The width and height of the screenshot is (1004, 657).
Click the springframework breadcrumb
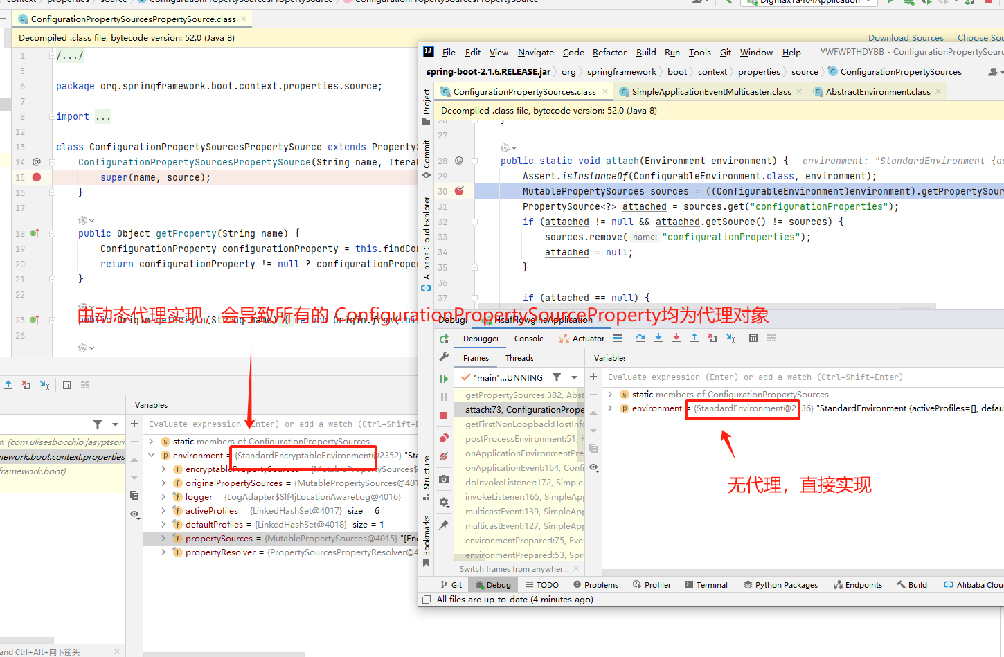click(622, 72)
